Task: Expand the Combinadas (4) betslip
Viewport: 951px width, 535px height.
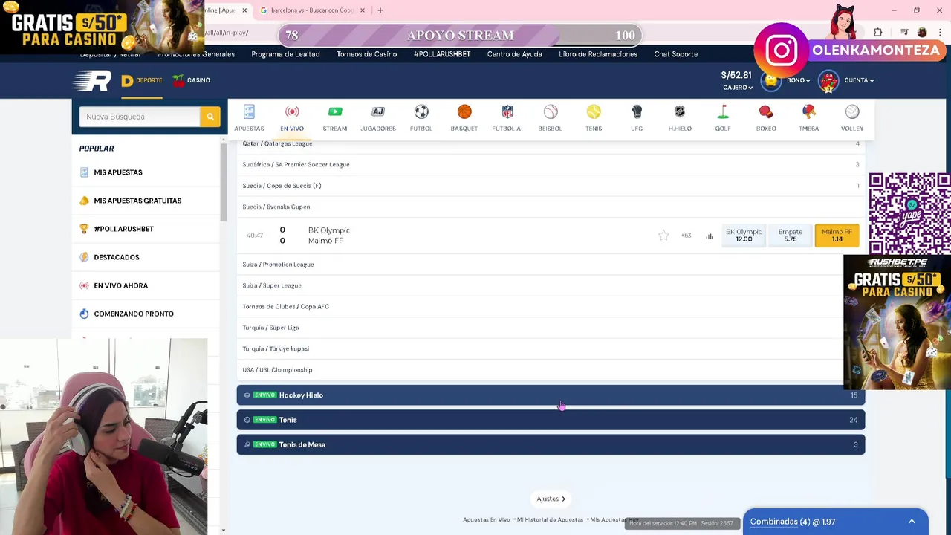Action: point(836,522)
